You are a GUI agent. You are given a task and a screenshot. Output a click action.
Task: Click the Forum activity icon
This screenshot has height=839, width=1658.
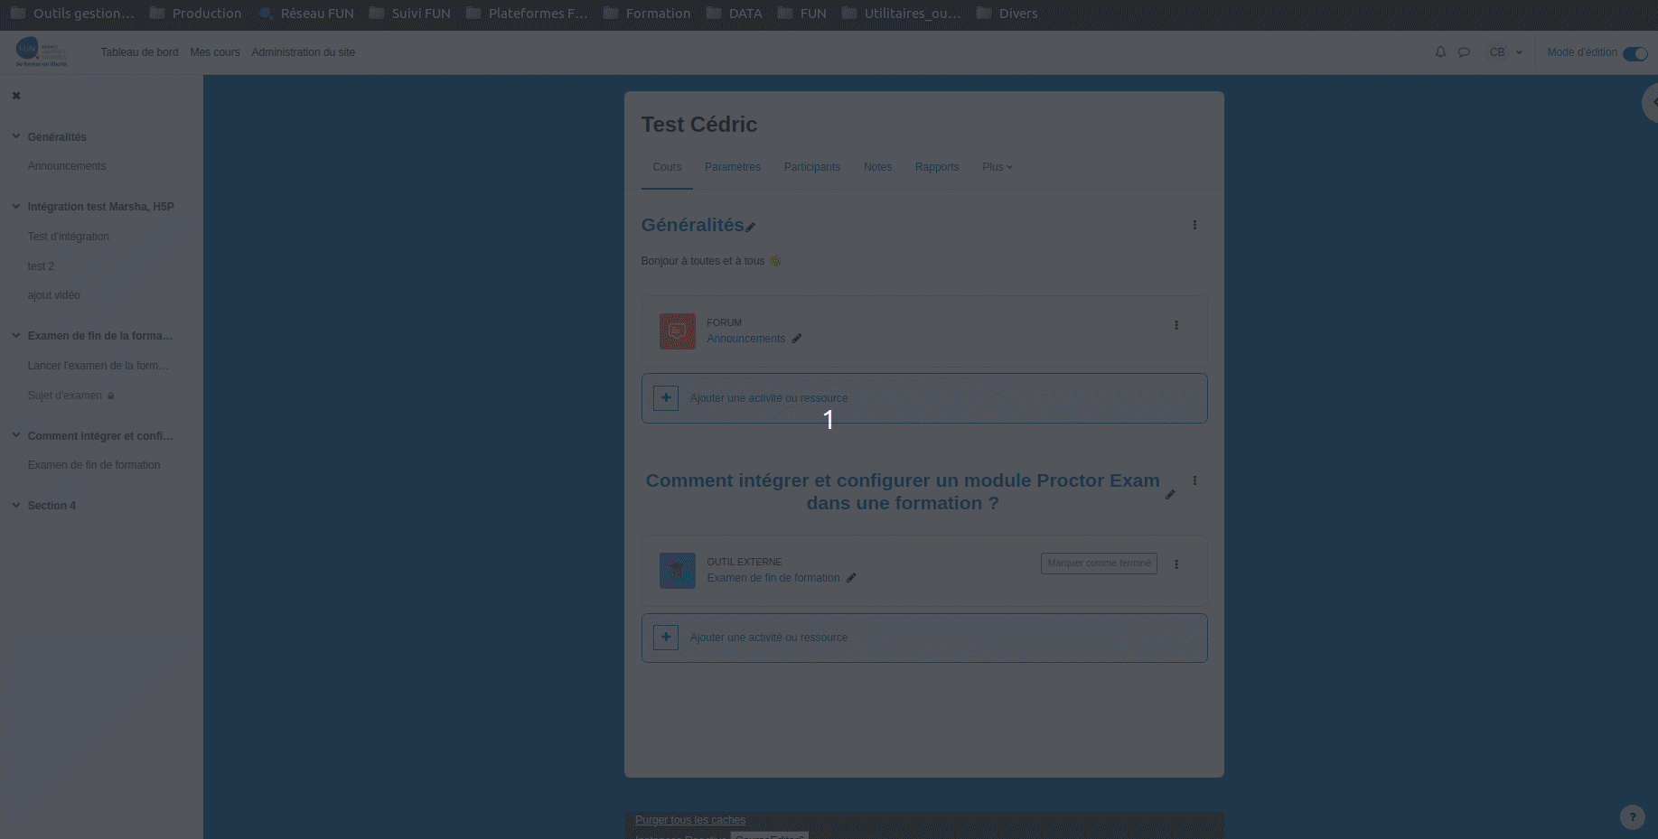(x=677, y=331)
